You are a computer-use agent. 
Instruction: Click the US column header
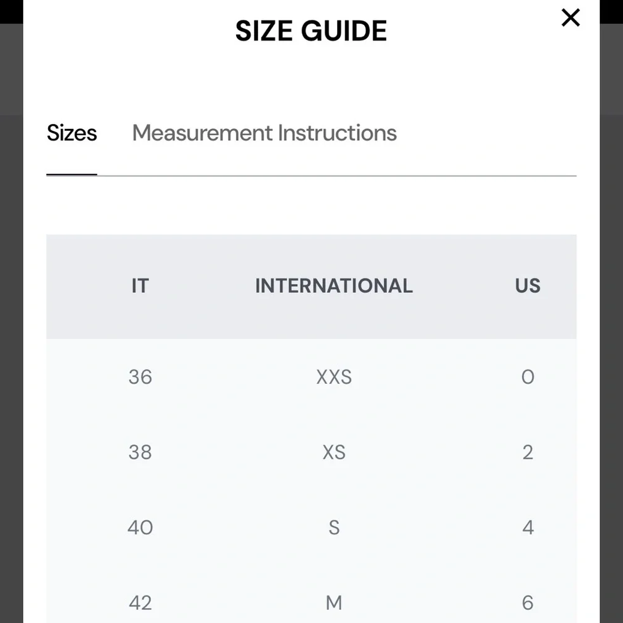[528, 286]
